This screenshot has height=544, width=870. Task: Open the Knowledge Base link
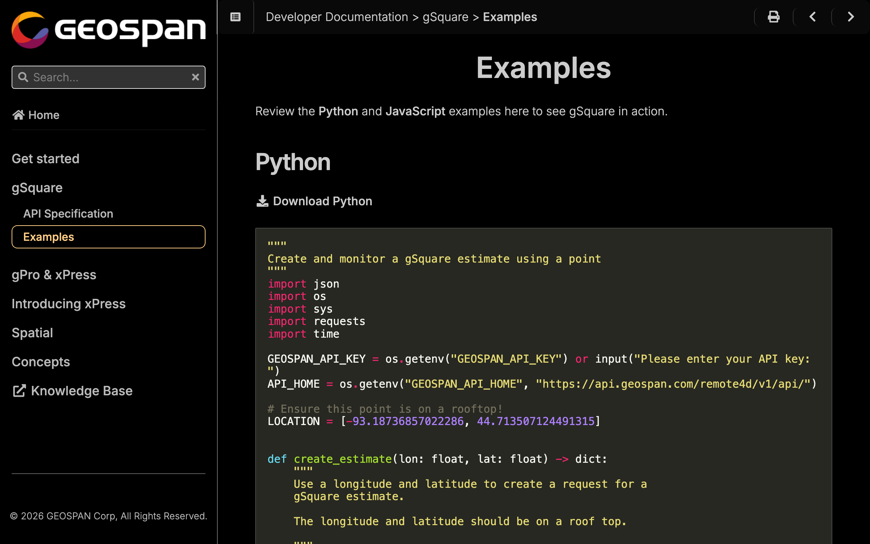coord(72,391)
